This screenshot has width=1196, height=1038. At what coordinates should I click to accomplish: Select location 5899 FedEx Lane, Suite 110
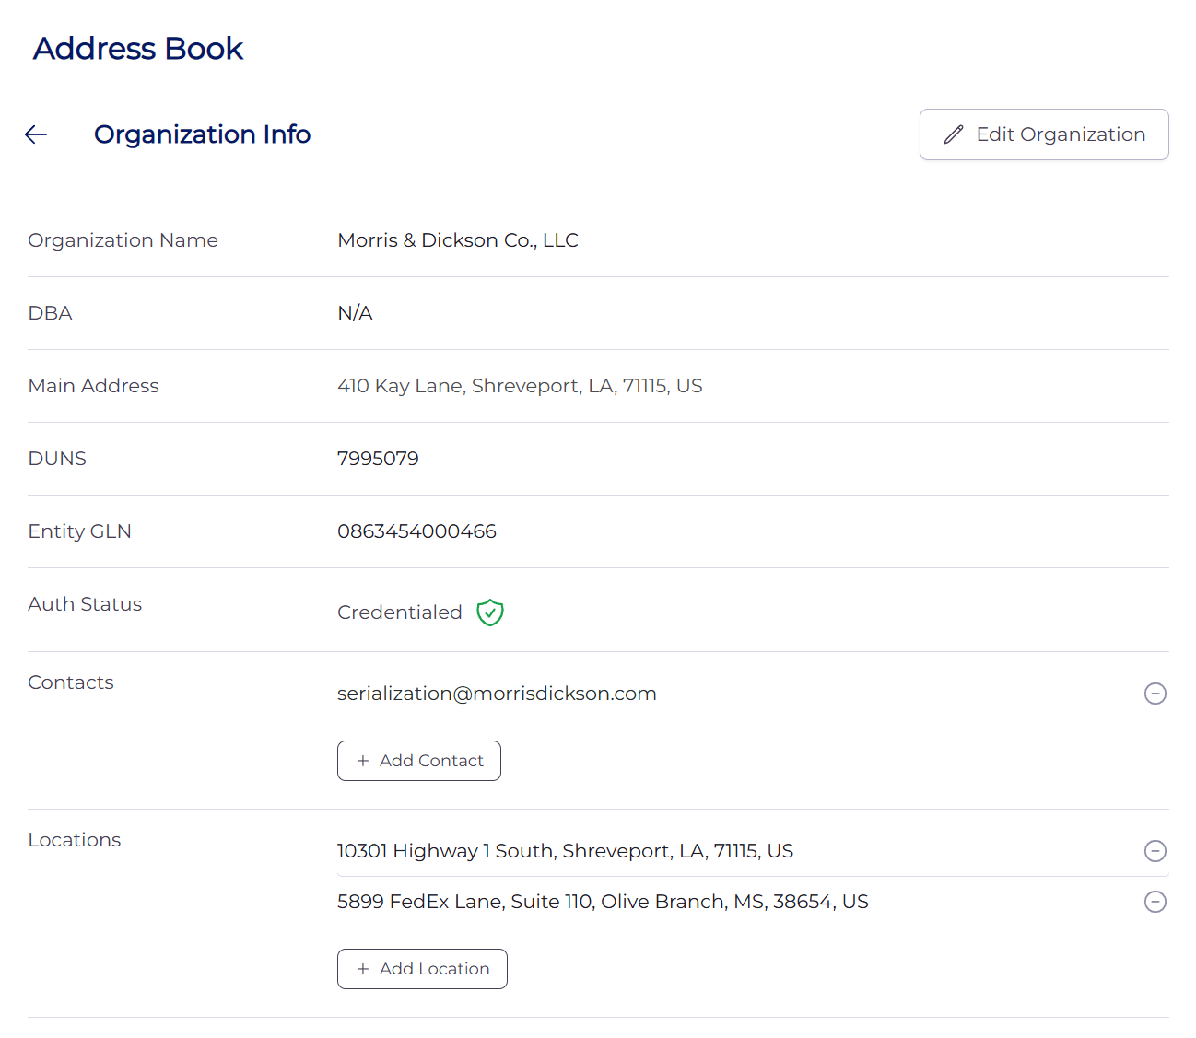(603, 902)
